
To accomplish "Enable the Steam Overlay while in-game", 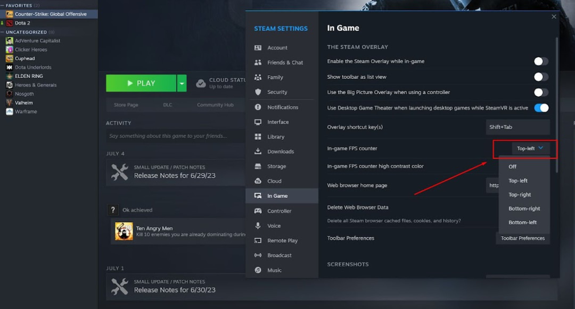I will 540,61.
